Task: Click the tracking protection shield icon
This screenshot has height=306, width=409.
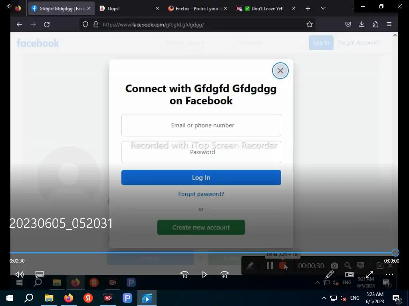Action: (85, 24)
